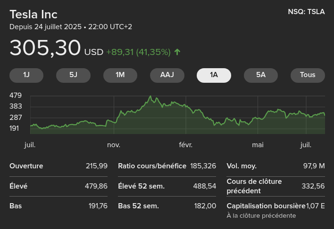Screen dimensions: 334x229
Task: Click the selected 1A period tab
Action: (214, 75)
